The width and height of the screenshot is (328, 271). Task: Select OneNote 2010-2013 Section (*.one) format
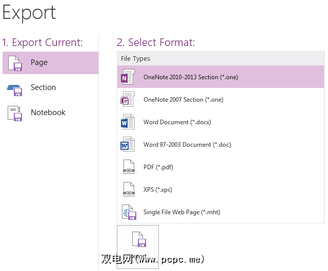coord(191,77)
